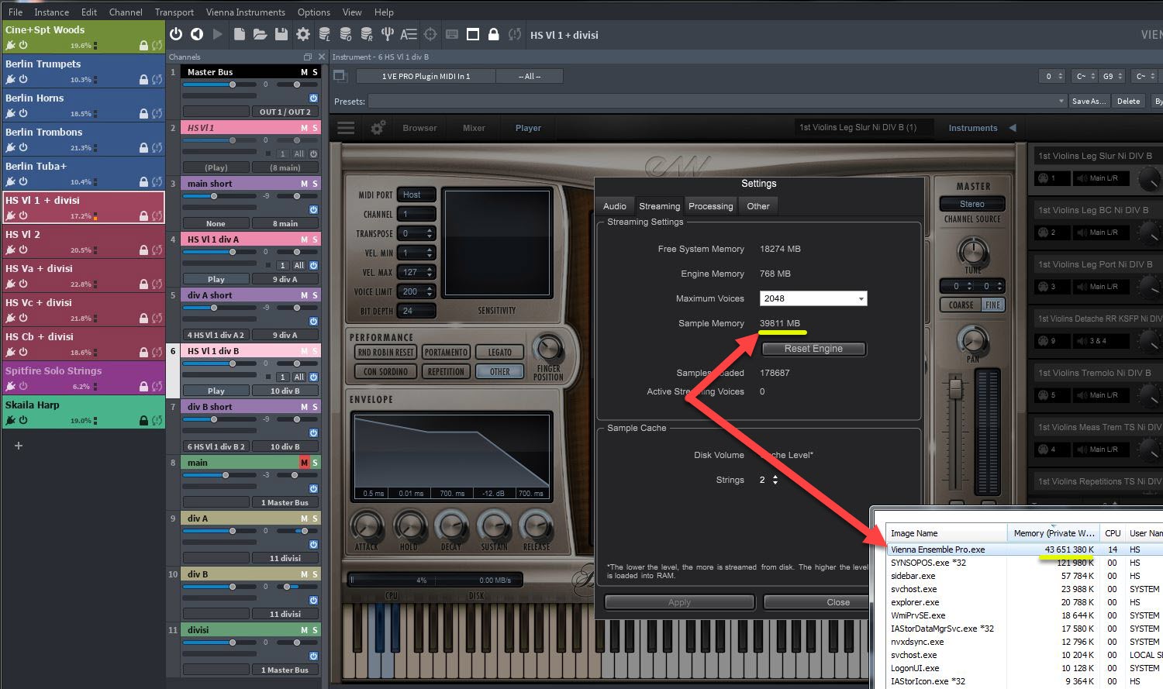Open the '9 div A' output selector of channel 4

tap(285, 279)
